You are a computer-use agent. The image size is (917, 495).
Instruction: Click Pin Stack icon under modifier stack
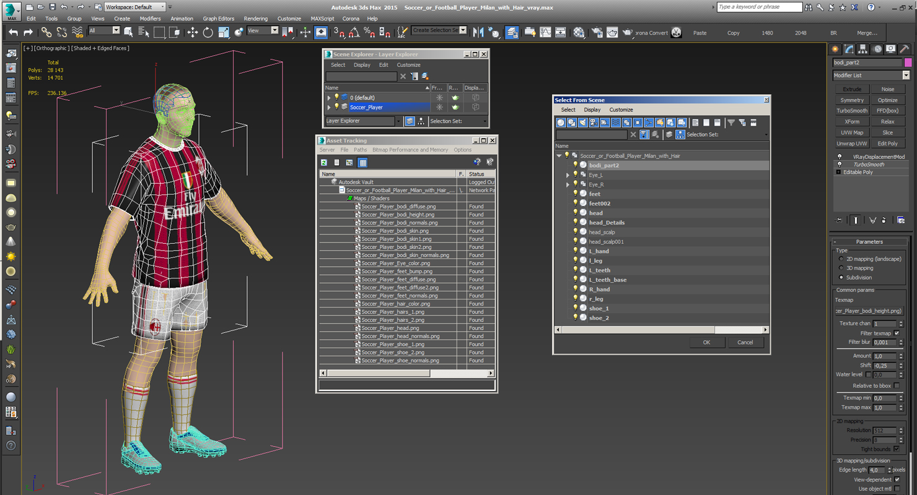(839, 220)
